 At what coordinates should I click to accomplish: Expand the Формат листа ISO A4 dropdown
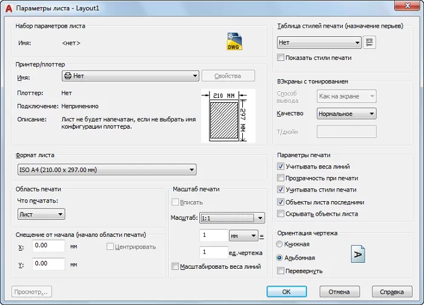107,170
